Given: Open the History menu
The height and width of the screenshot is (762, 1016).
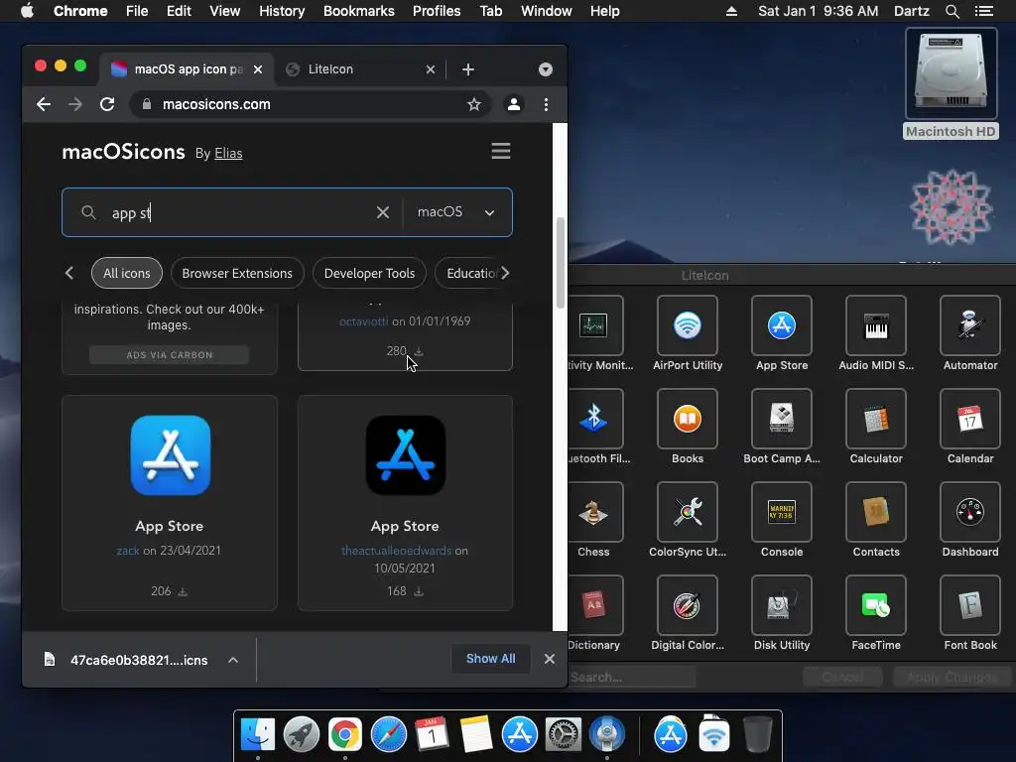Looking at the screenshot, I should (x=282, y=11).
